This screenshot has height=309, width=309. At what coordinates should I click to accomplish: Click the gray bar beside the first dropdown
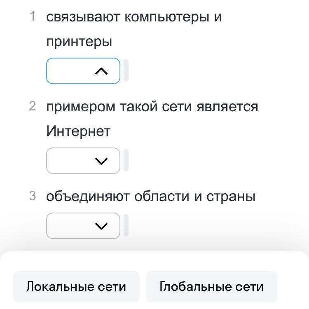(126, 71)
